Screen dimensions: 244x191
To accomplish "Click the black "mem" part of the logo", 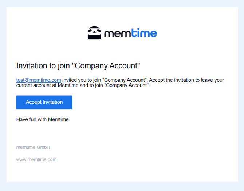I will 117,34.
